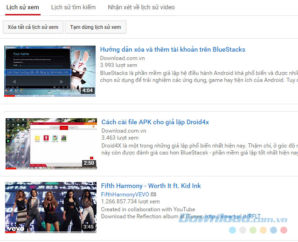
Task: Select text '1.266.857.734 lượt xem'
Action: (131, 202)
